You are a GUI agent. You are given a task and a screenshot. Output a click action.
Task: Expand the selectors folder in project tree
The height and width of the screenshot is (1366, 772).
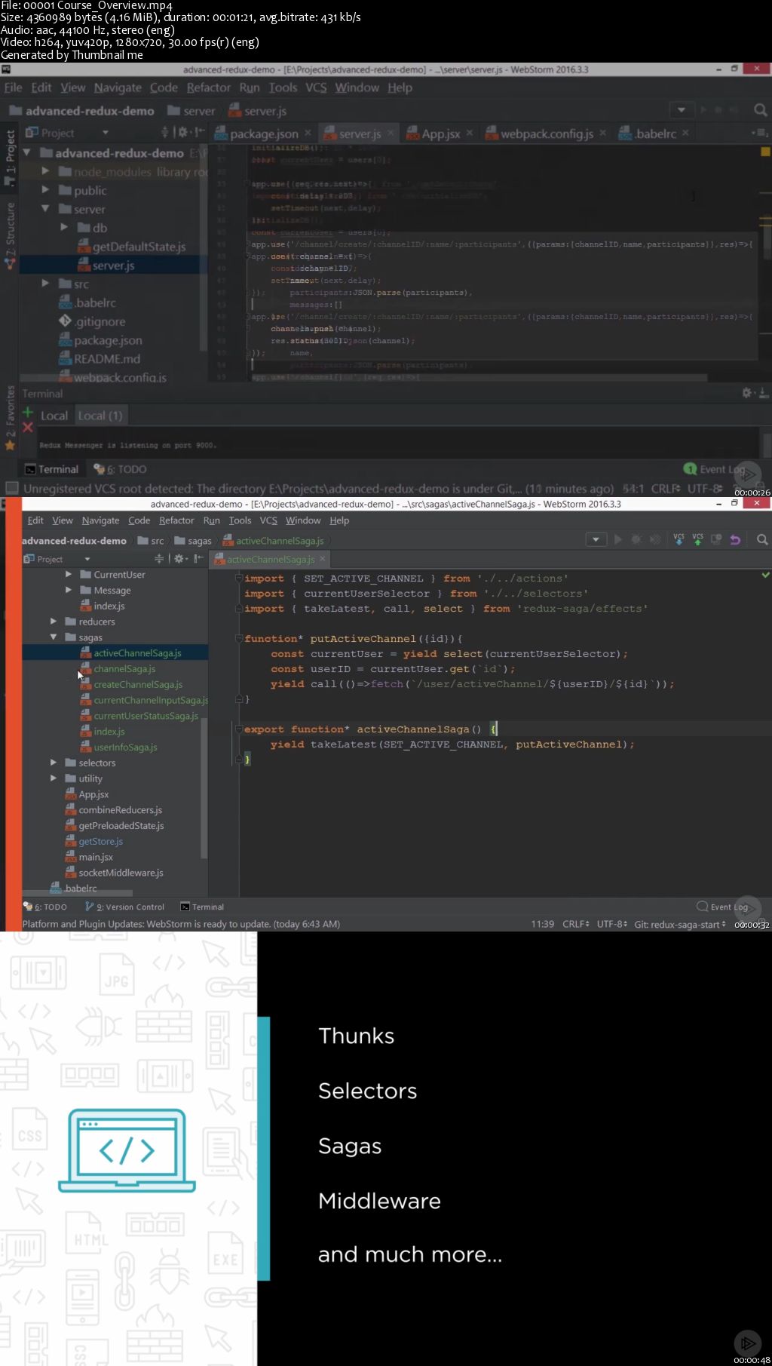click(54, 763)
